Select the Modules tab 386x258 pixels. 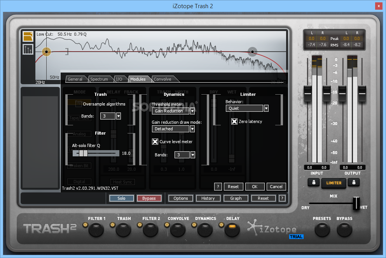click(x=138, y=79)
